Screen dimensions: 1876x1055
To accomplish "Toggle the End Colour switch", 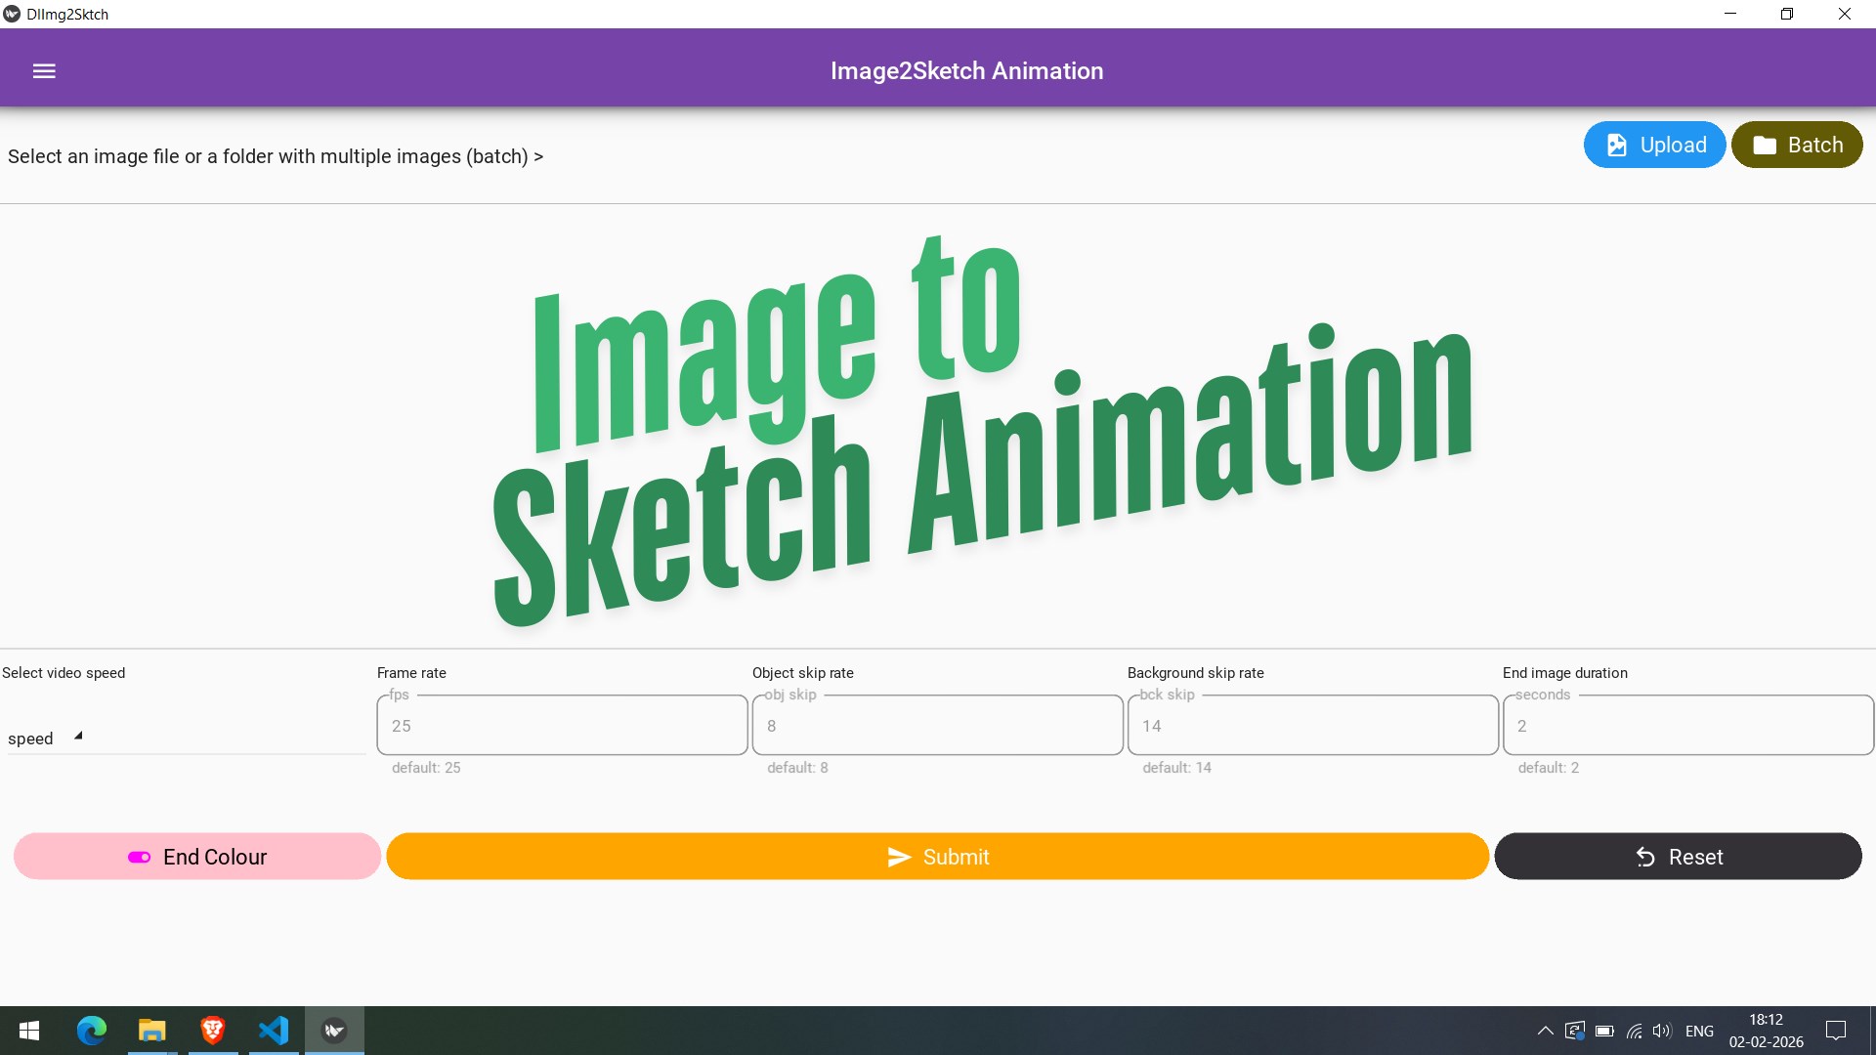I will click(139, 857).
